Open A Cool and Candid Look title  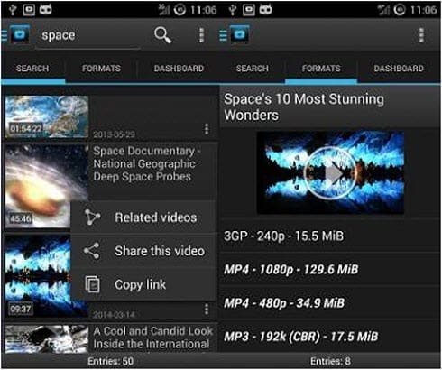point(153,338)
